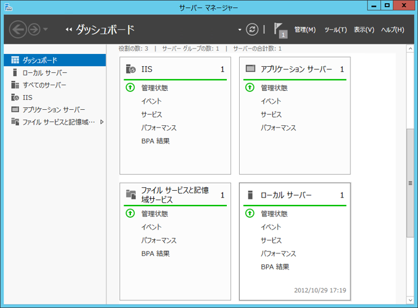Open the ヘルプ(H) menu
Viewport: 418px width, 308px height.
click(392, 29)
